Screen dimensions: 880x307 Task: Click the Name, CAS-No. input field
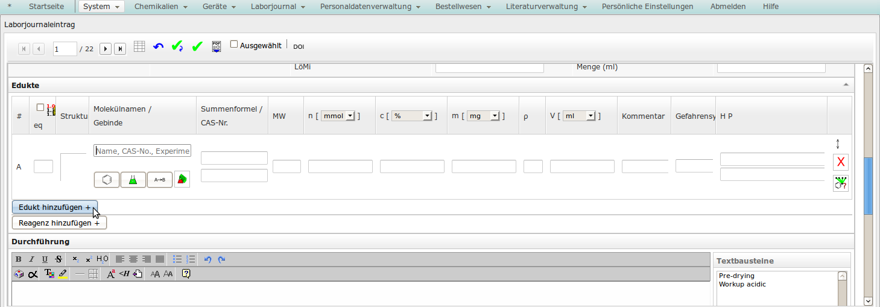[x=142, y=151]
